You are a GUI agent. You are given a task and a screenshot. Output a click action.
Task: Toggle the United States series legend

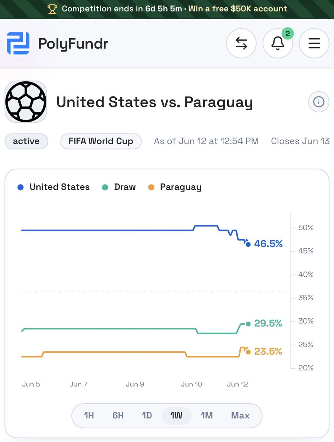click(54, 187)
